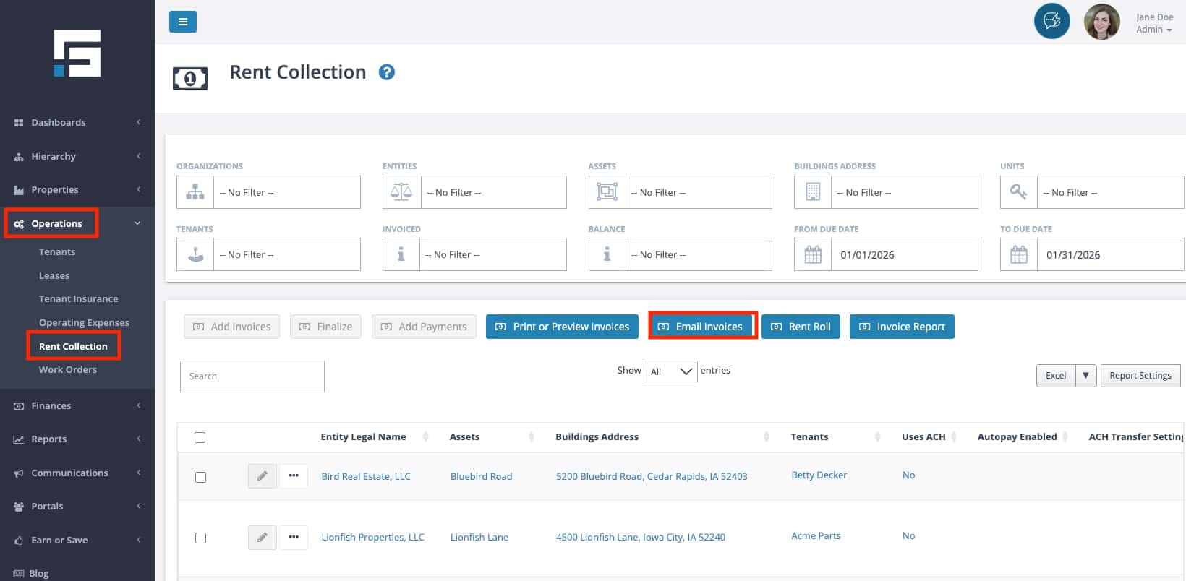Click the blue help question mark icon

[x=387, y=72]
